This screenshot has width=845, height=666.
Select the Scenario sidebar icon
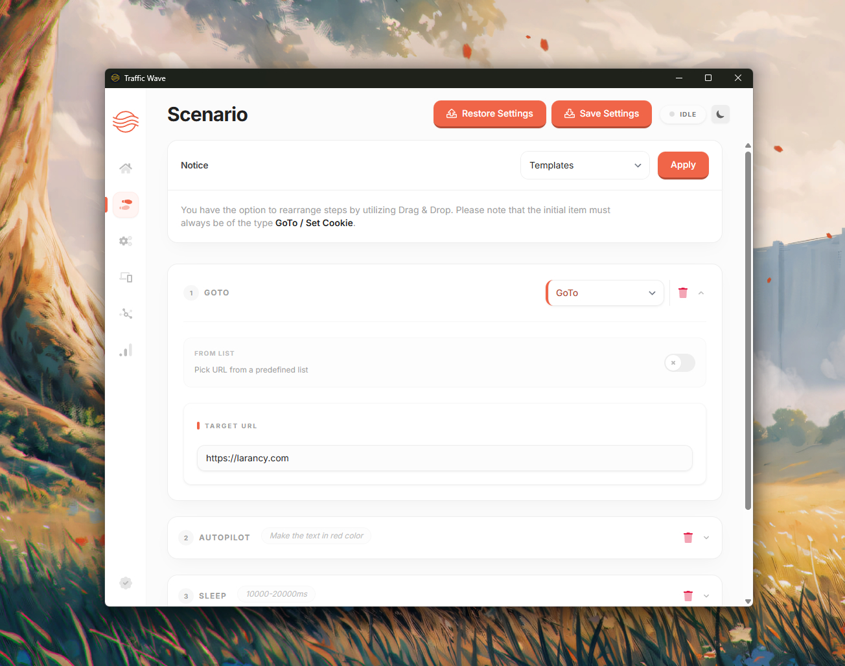pyautogui.click(x=126, y=205)
